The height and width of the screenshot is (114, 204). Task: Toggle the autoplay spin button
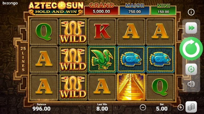click(191, 69)
